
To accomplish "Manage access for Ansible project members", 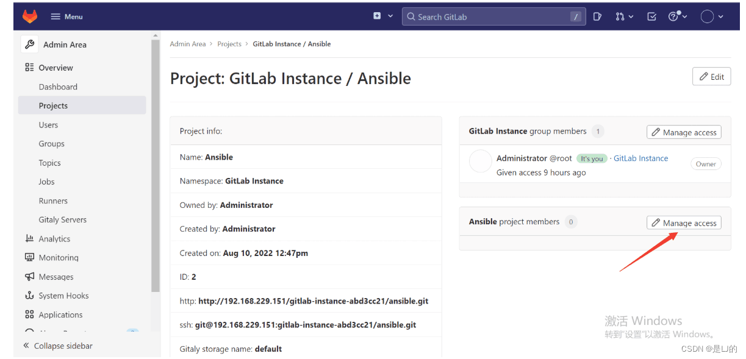I will [x=684, y=223].
